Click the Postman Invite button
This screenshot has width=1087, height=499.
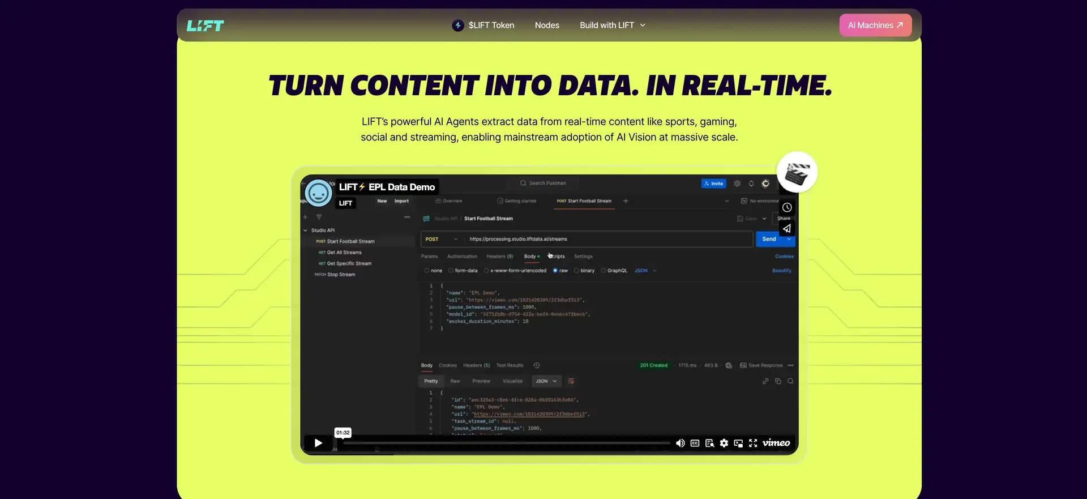click(x=714, y=184)
